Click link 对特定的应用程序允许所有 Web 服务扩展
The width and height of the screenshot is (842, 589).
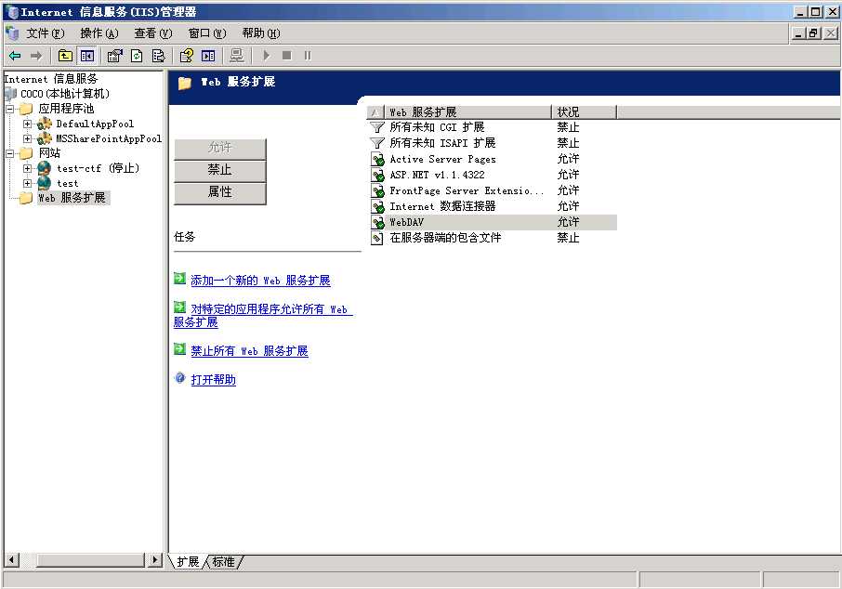[x=263, y=316]
